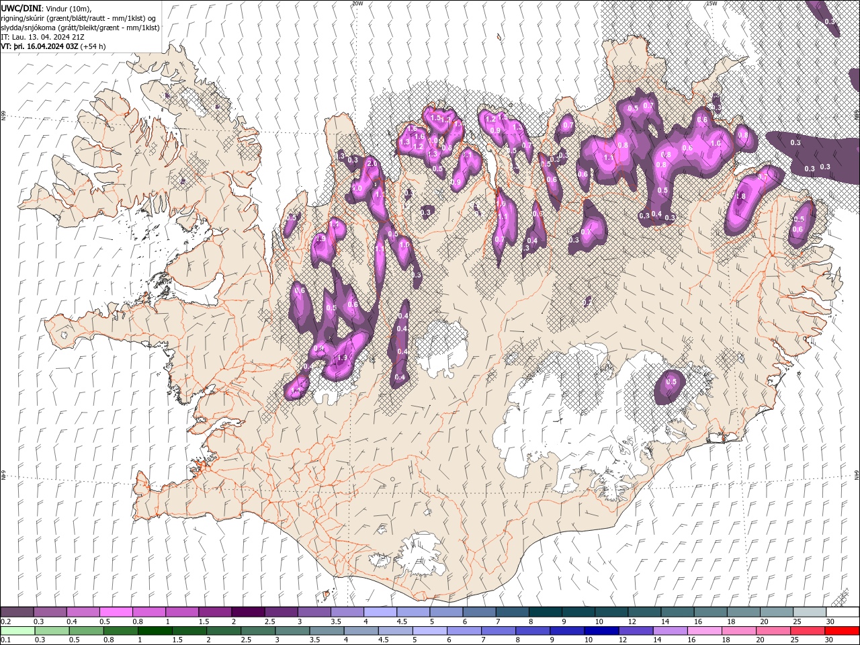860x645 pixels.
Task: Click the 'rigning/skúrir' legend description line
Action: [x=79, y=18]
